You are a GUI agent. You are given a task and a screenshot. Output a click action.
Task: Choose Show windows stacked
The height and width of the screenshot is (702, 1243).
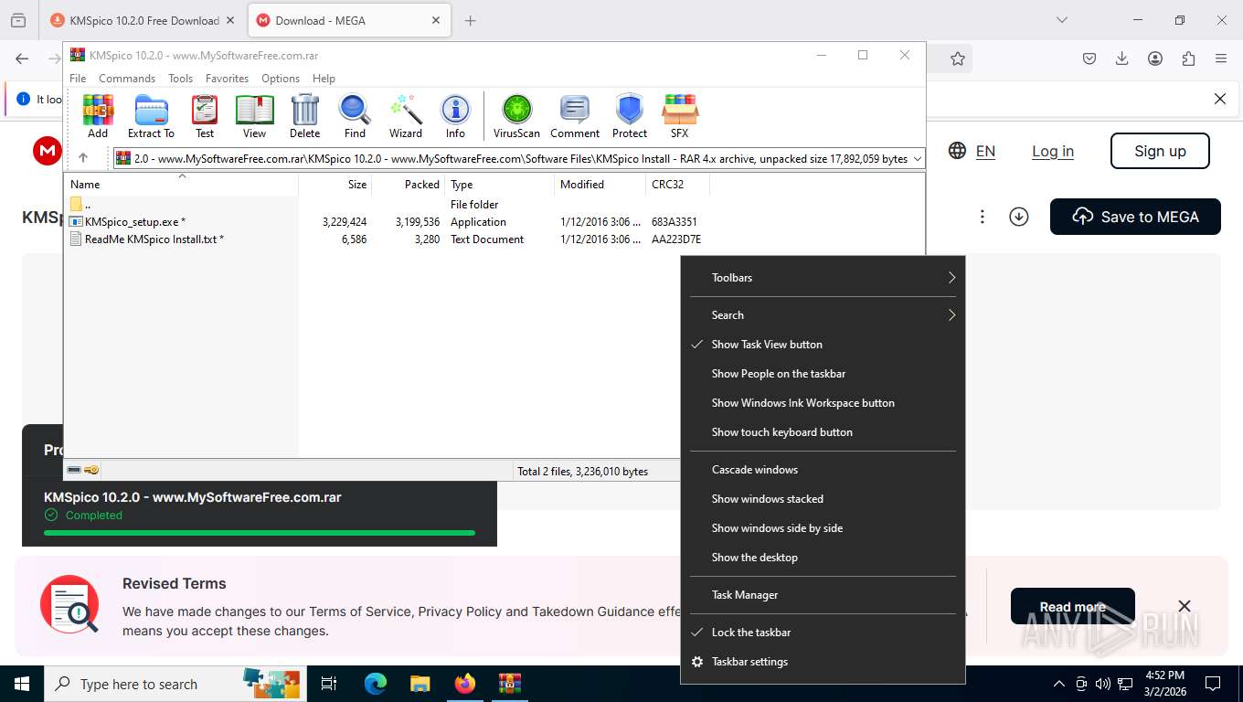(x=823, y=499)
